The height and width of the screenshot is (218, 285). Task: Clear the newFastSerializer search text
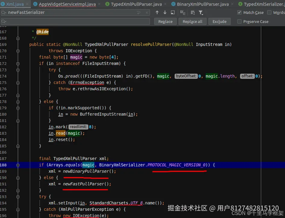147,13
